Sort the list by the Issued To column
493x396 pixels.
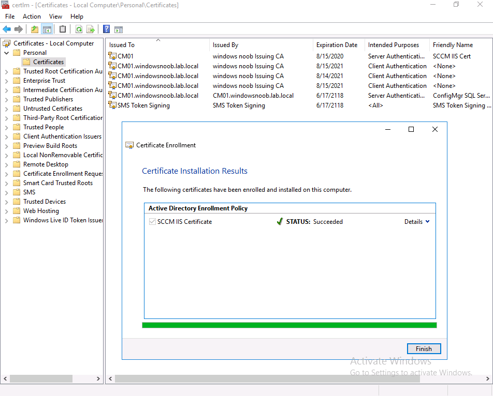[158, 45]
